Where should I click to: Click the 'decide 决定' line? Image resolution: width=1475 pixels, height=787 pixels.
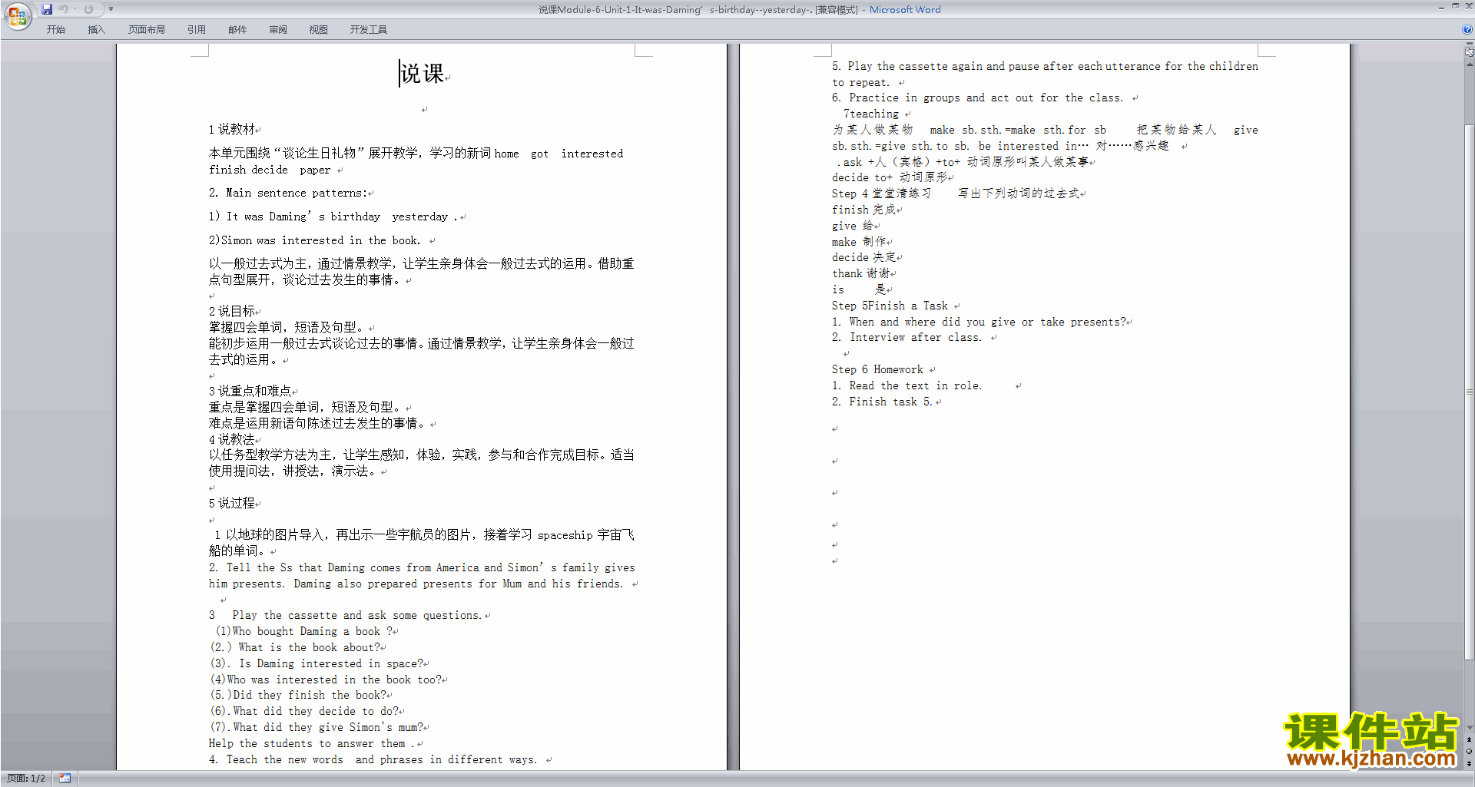point(863,258)
